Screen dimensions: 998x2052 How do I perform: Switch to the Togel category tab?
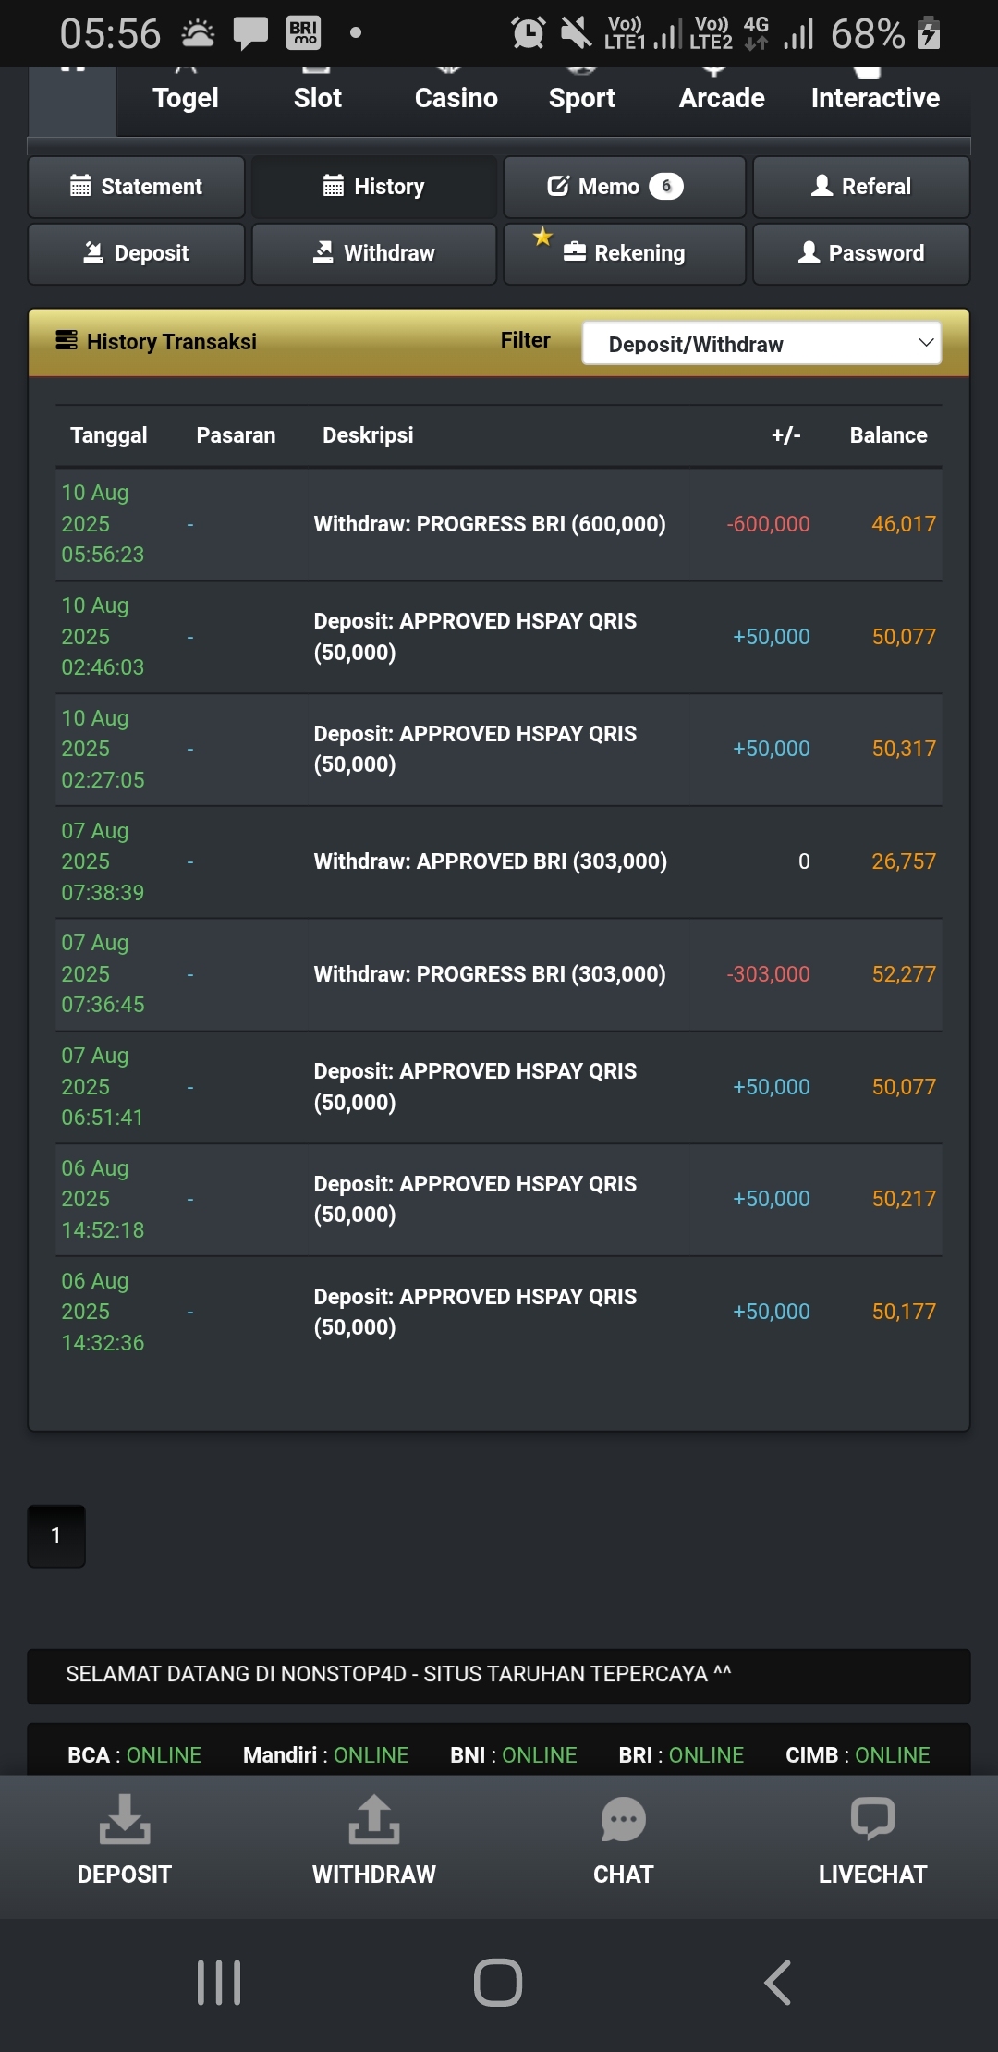186,98
